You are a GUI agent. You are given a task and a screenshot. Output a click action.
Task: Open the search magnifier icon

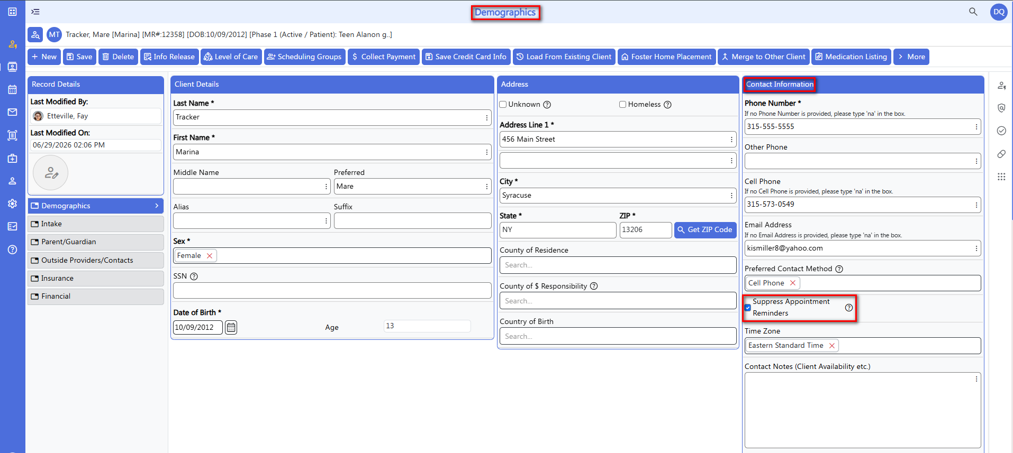tap(973, 12)
